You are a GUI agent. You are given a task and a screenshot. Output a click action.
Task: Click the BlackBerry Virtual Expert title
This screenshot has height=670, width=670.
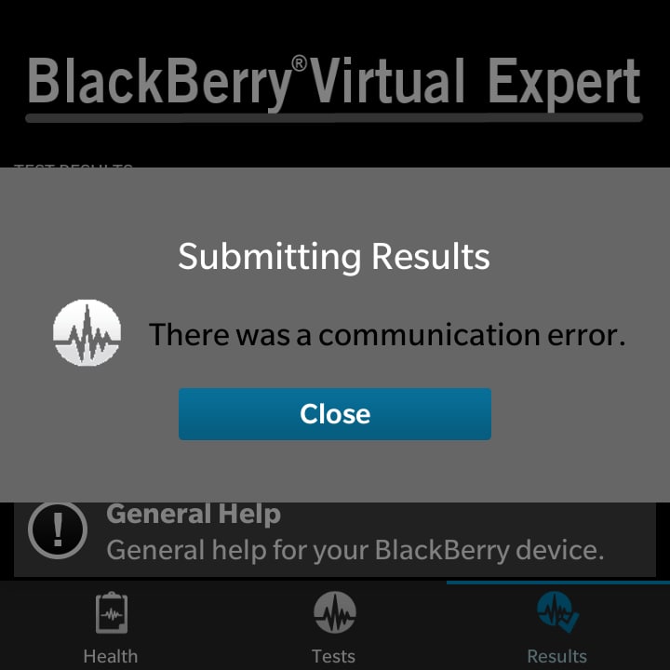coord(334,82)
